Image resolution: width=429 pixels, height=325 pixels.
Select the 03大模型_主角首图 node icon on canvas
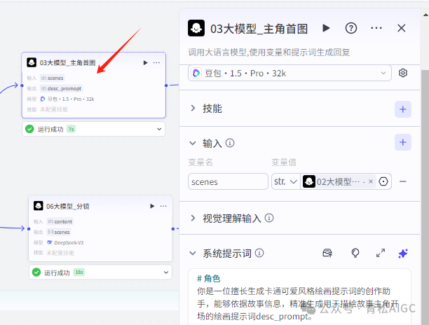(x=32, y=62)
